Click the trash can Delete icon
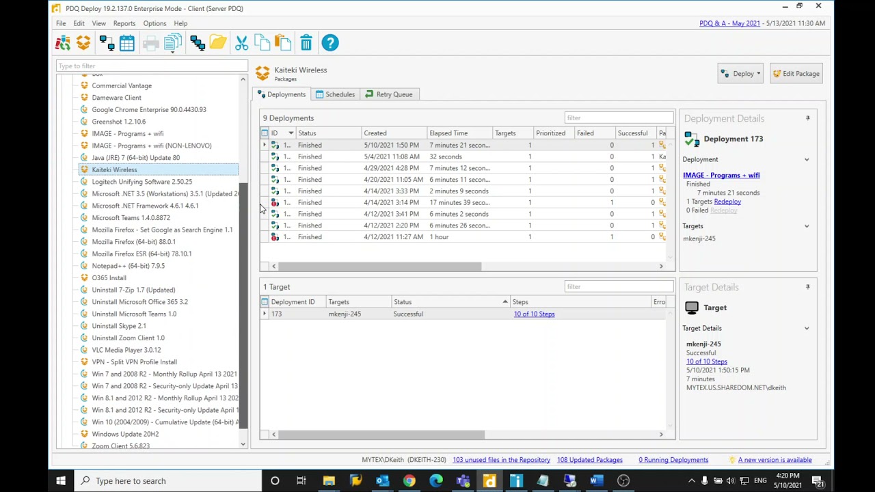This screenshot has height=492, width=875. (306, 43)
